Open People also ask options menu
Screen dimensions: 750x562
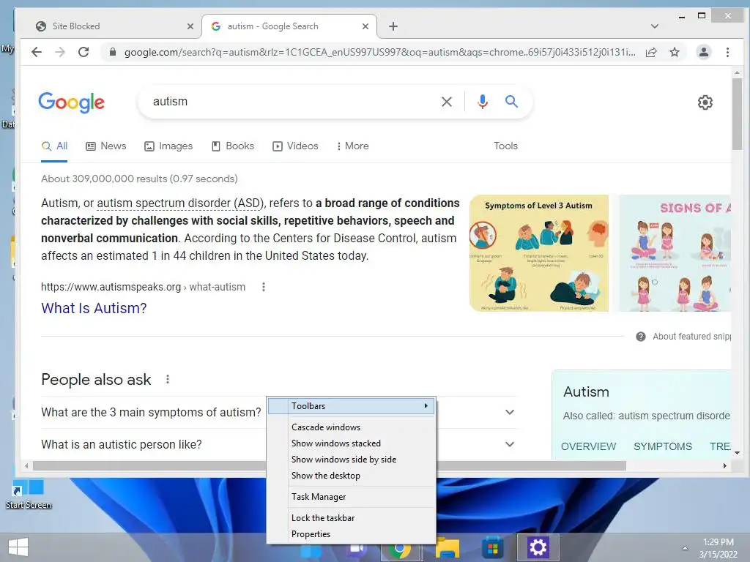point(168,380)
